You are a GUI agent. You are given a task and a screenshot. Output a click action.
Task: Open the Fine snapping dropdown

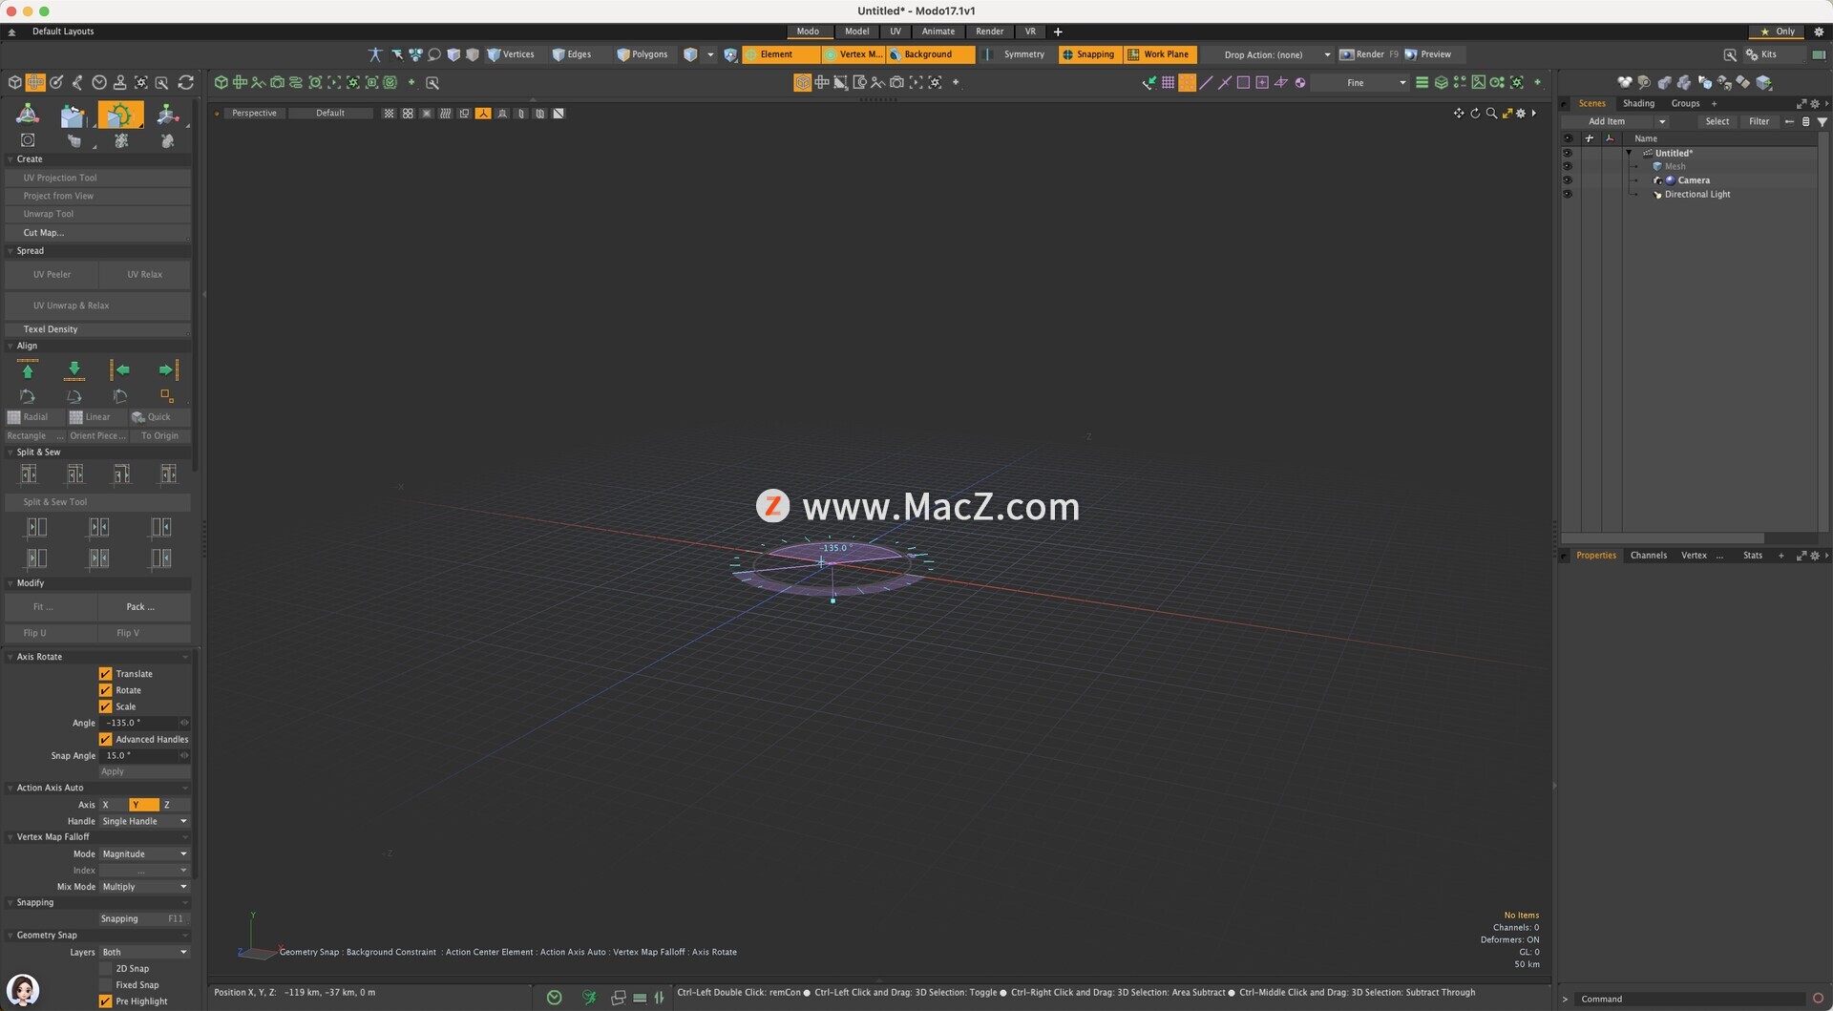1360,83
